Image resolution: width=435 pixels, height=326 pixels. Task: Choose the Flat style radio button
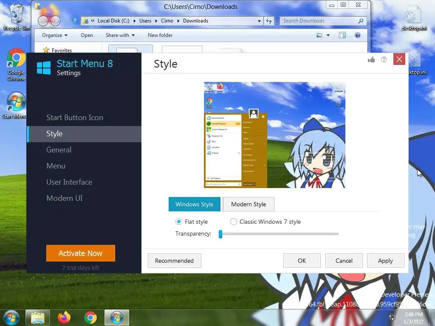[179, 222]
